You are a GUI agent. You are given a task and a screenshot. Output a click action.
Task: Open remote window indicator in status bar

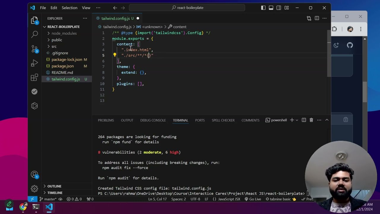click(32, 199)
